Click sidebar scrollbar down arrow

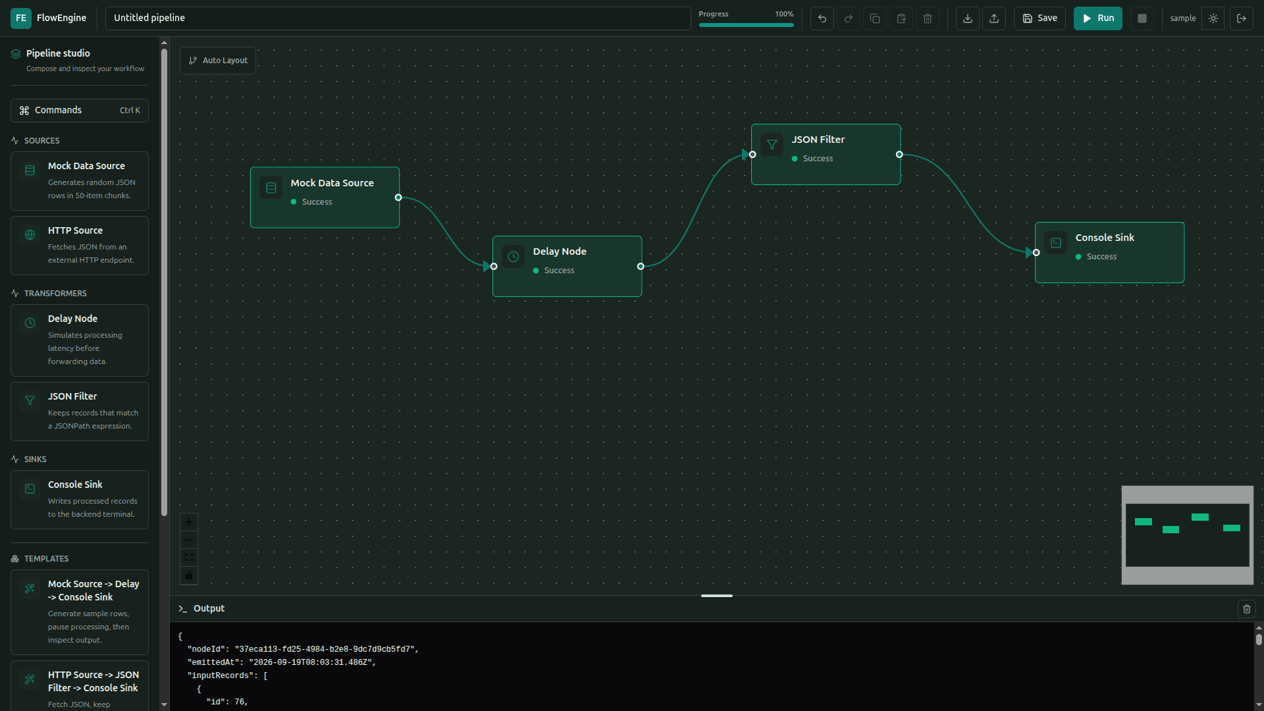(164, 704)
